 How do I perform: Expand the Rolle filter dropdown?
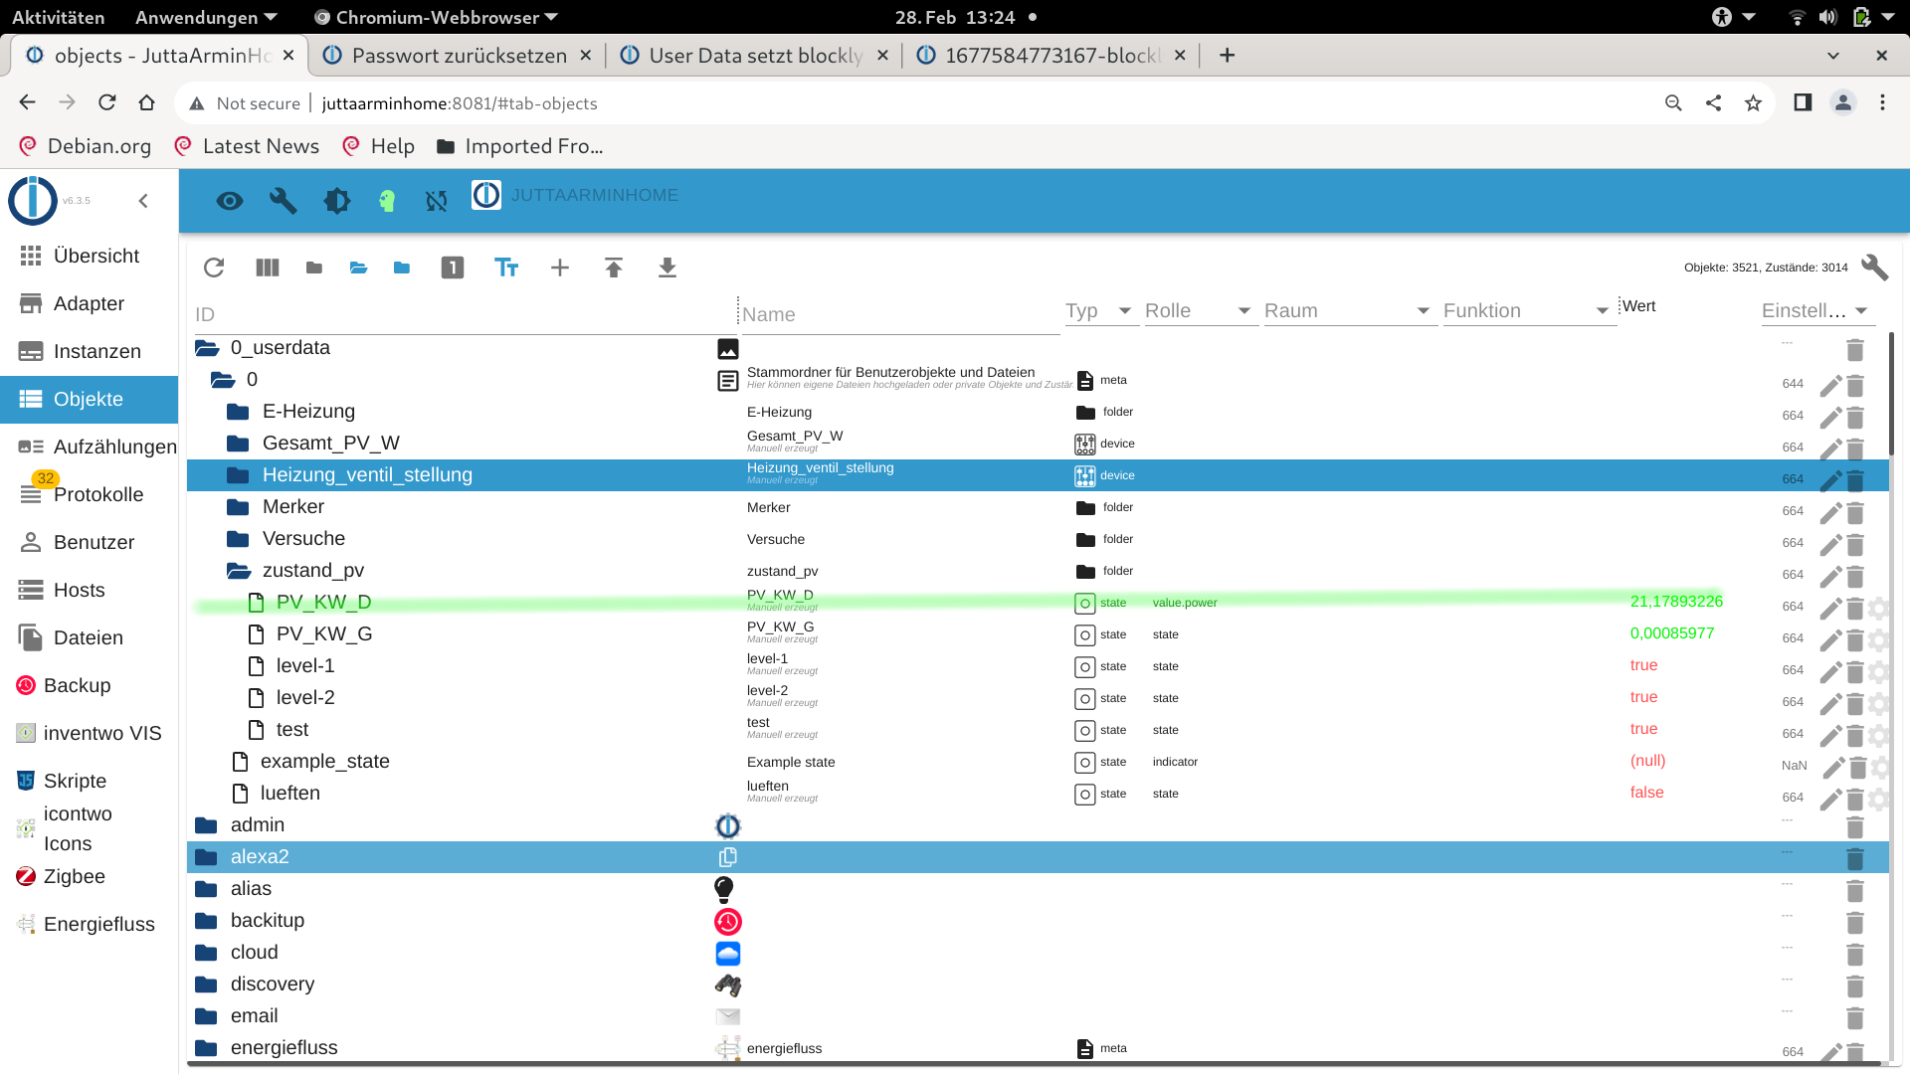pos(1246,311)
